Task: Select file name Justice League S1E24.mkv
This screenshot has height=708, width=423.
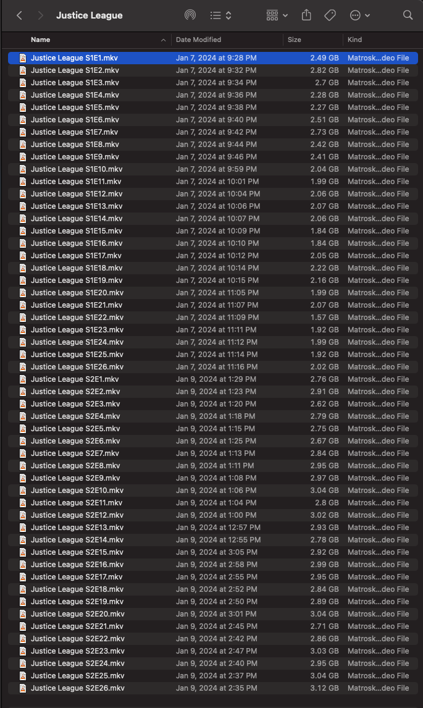Action: 77,342
